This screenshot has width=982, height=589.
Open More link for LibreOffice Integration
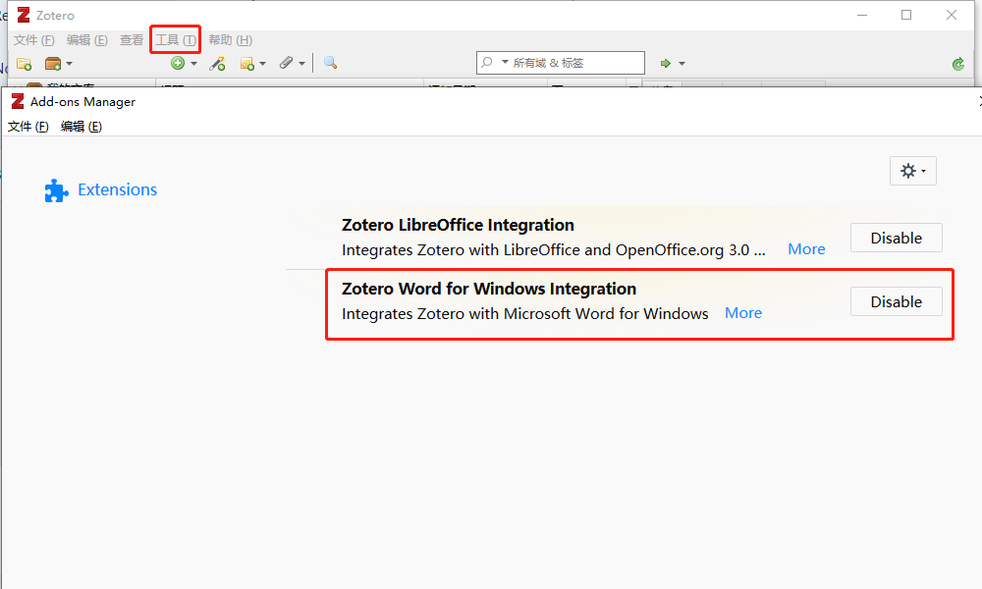806,249
